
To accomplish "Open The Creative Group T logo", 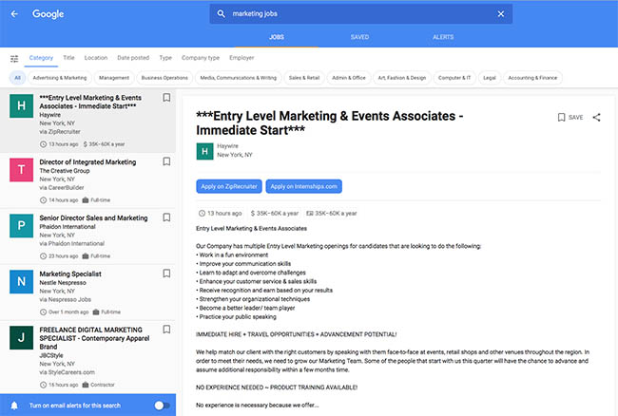I will 21,170.
